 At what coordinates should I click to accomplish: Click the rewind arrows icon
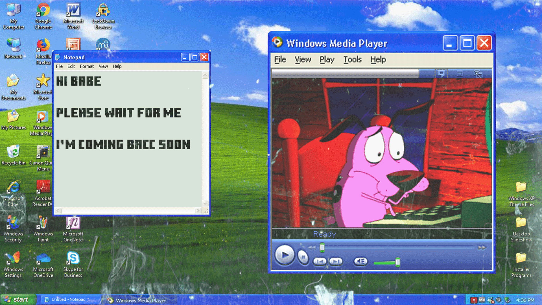tap(312, 248)
